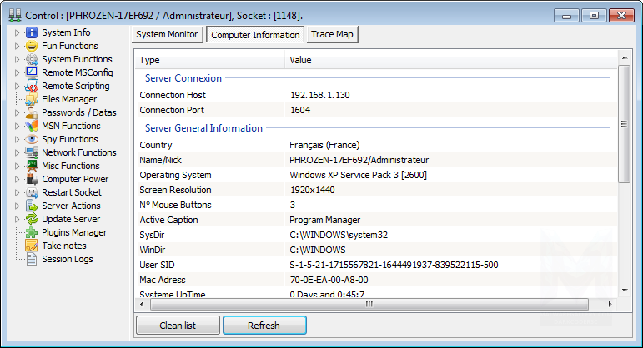Expand the Network Functions tree arrow
643x348 pixels.
18,152
